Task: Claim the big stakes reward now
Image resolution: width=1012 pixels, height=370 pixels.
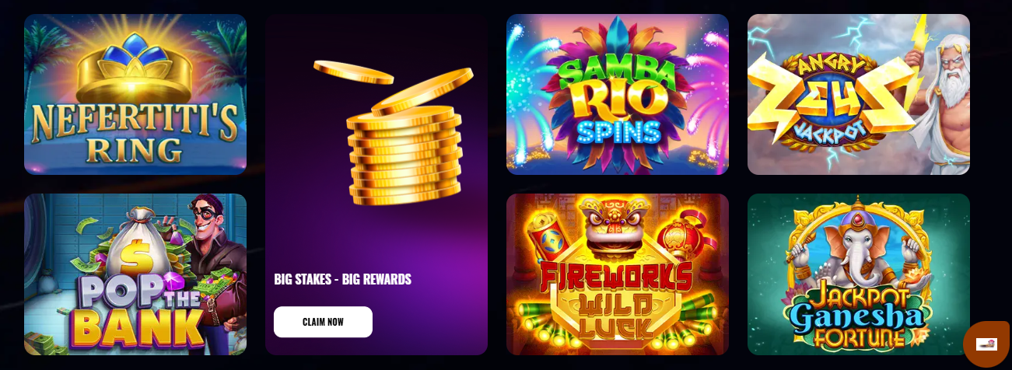Action: [x=323, y=322]
